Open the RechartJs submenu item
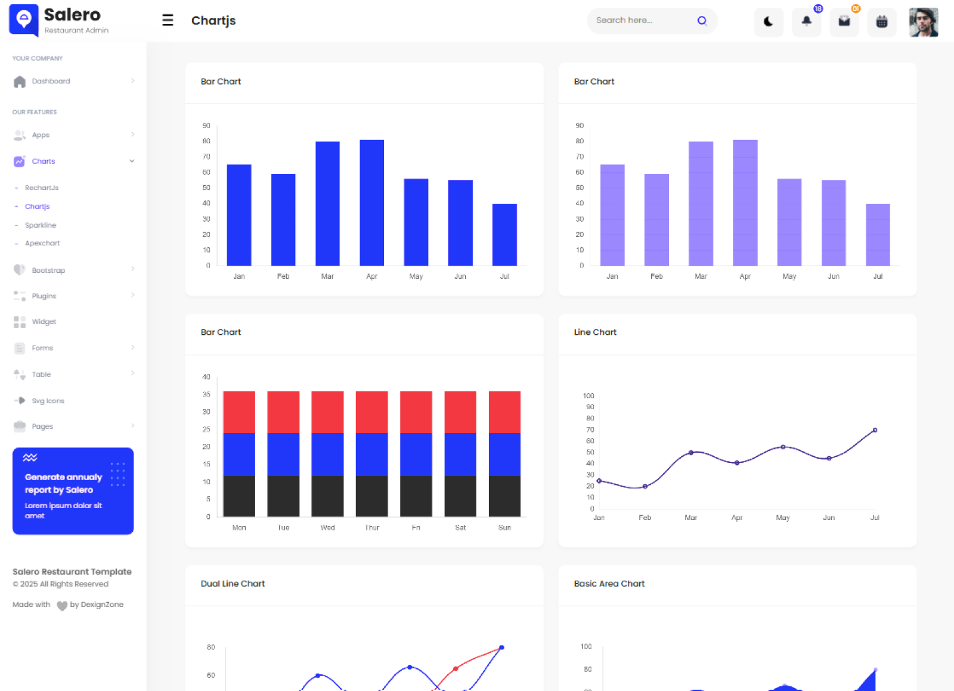The height and width of the screenshot is (691, 954). pyautogui.click(x=42, y=188)
